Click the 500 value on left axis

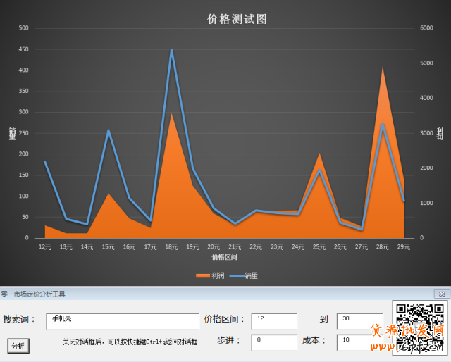pyautogui.click(x=23, y=28)
